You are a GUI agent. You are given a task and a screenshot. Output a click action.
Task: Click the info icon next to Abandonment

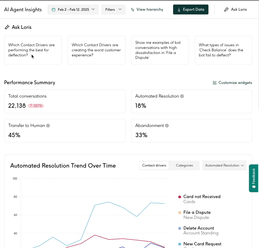pyautogui.click(x=167, y=126)
